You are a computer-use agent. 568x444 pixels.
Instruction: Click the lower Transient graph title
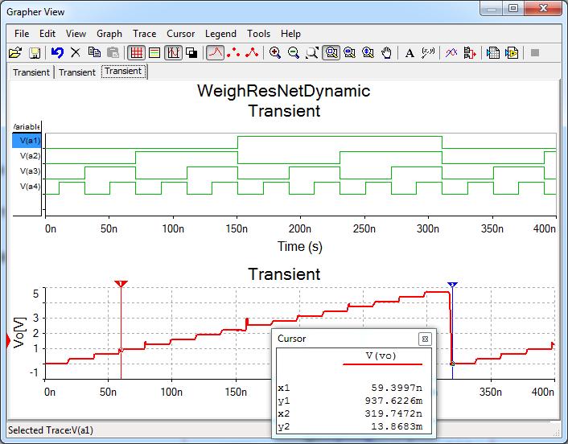click(284, 274)
